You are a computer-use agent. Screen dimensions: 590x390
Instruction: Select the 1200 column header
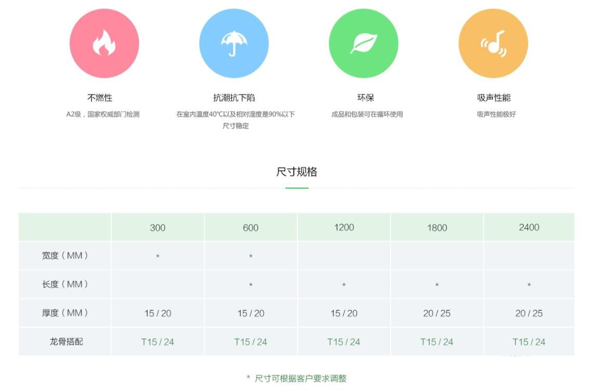[x=344, y=227]
